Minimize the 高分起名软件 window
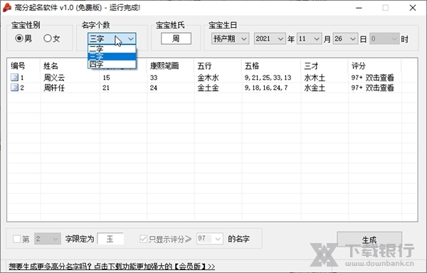This screenshot has width=427, height=273. [359, 8]
